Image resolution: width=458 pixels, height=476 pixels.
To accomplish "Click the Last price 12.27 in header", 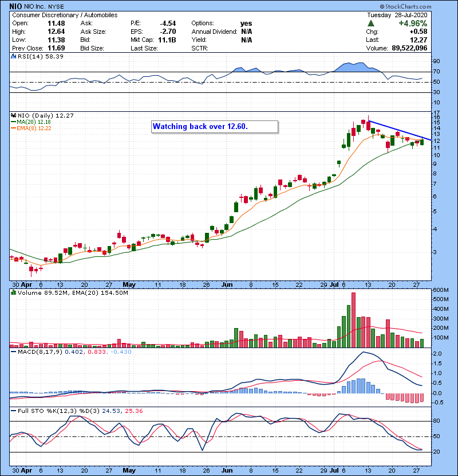I will pyautogui.click(x=418, y=40).
